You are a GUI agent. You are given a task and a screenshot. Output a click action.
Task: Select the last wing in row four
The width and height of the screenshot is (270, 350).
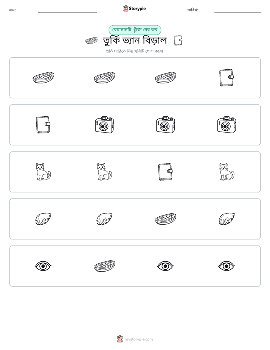227,219
